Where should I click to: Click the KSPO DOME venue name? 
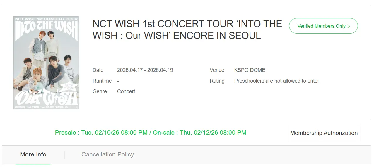[250, 70]
